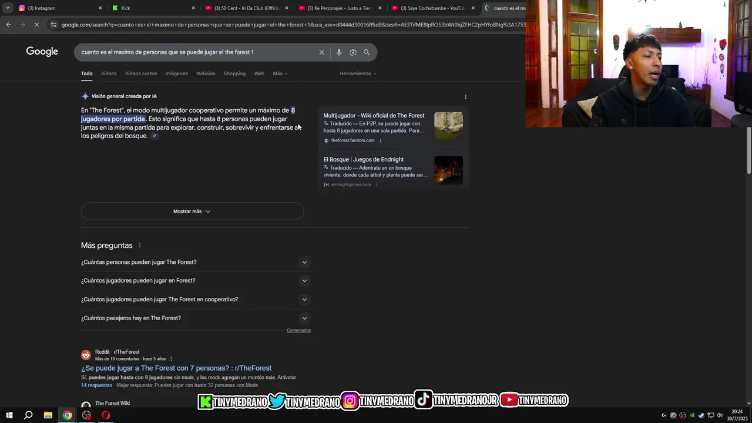The image size is (752, 423).
Task: Open Google Lens image search
Action: (352, 52)
